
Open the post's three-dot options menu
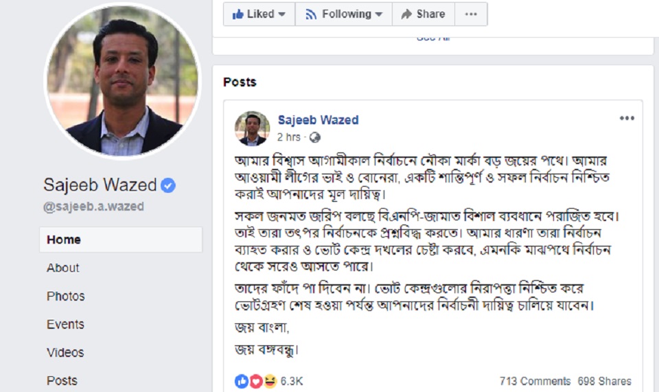coord(627,118)
